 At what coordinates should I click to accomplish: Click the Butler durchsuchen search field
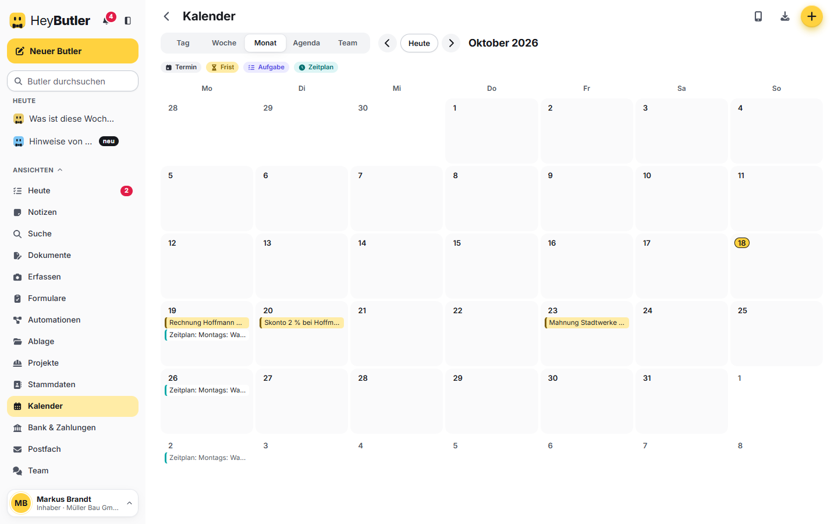coord(73,81)
